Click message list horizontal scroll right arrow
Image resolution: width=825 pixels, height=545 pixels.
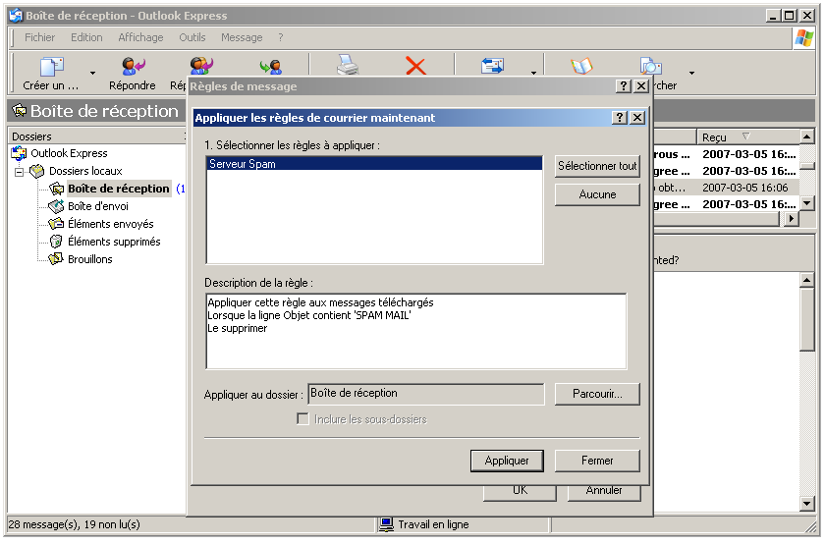click(791, 218)
